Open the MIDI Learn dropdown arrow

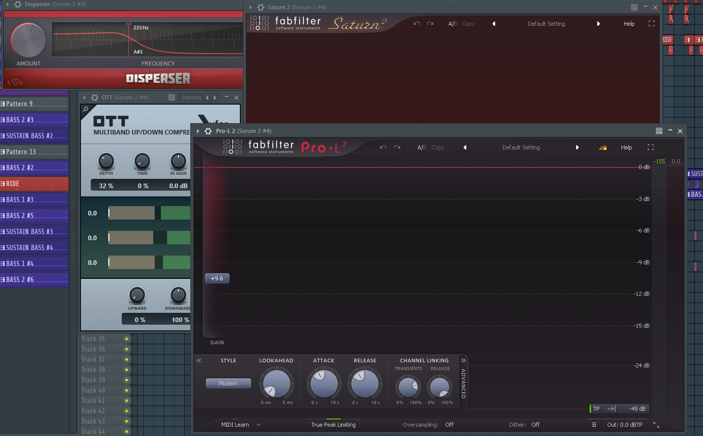click(x=258, y=425)
